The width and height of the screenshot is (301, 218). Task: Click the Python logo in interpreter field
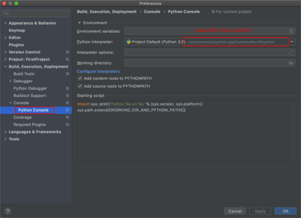coord(128,42)
